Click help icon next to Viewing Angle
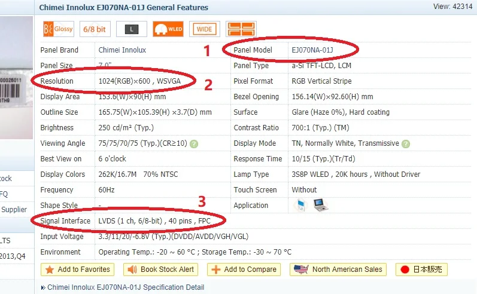 click(194, 143)
